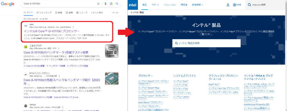Viewport: 287px width, 111px height.
Task: Clear the Google search box text
Action: tap(98, 4)
